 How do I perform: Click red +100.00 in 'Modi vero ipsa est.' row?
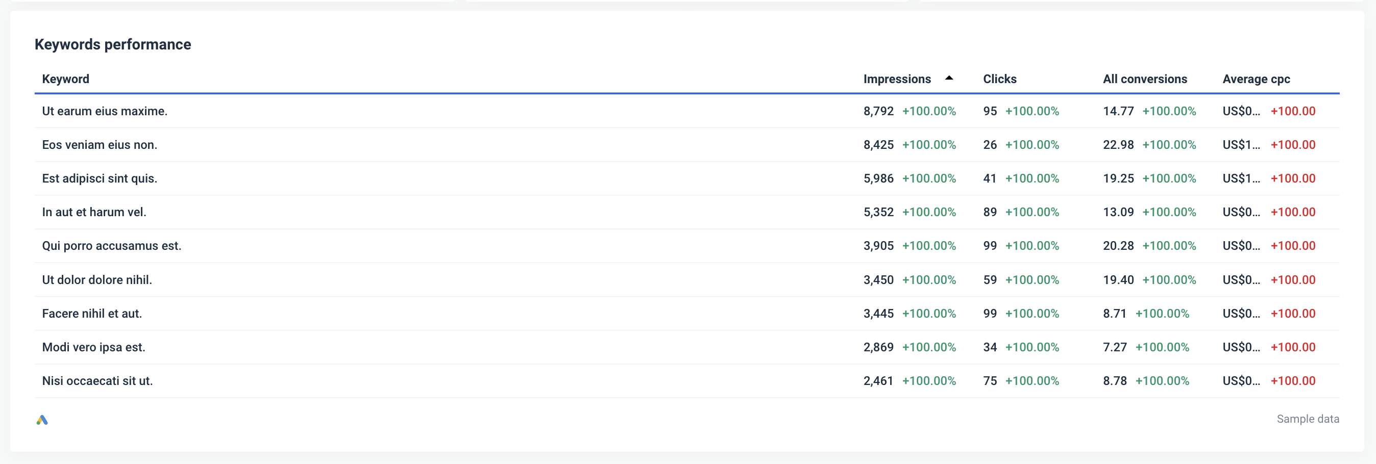click(x=1293, y=347)
